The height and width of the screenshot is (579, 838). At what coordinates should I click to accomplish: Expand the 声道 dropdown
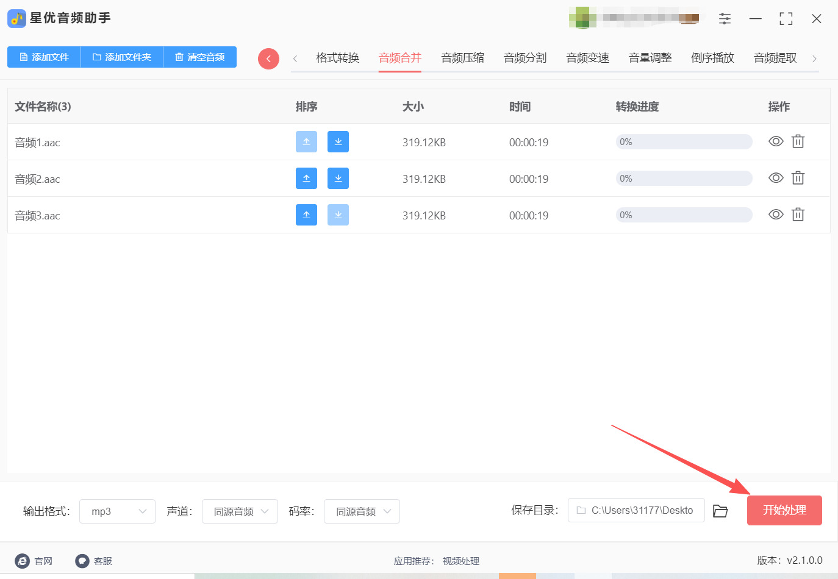[240, 511]
